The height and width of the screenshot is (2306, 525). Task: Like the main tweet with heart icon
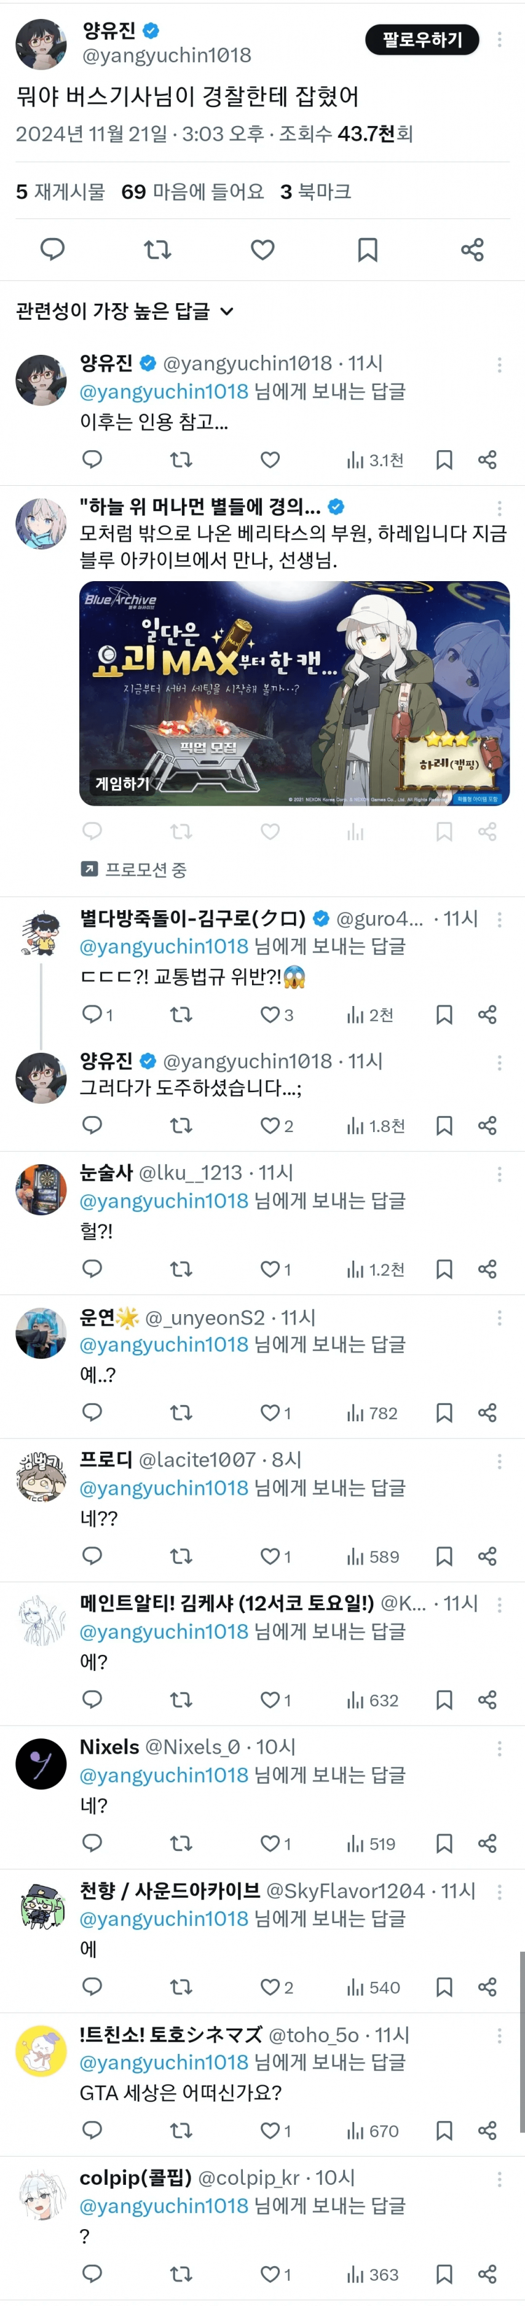click(262, 250)
